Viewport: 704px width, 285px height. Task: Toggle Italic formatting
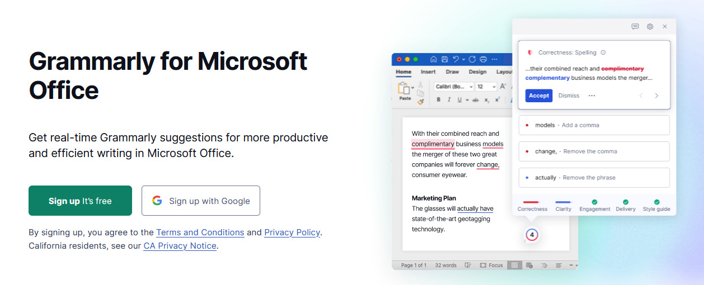pyautogui.click(x=449, y=99)
